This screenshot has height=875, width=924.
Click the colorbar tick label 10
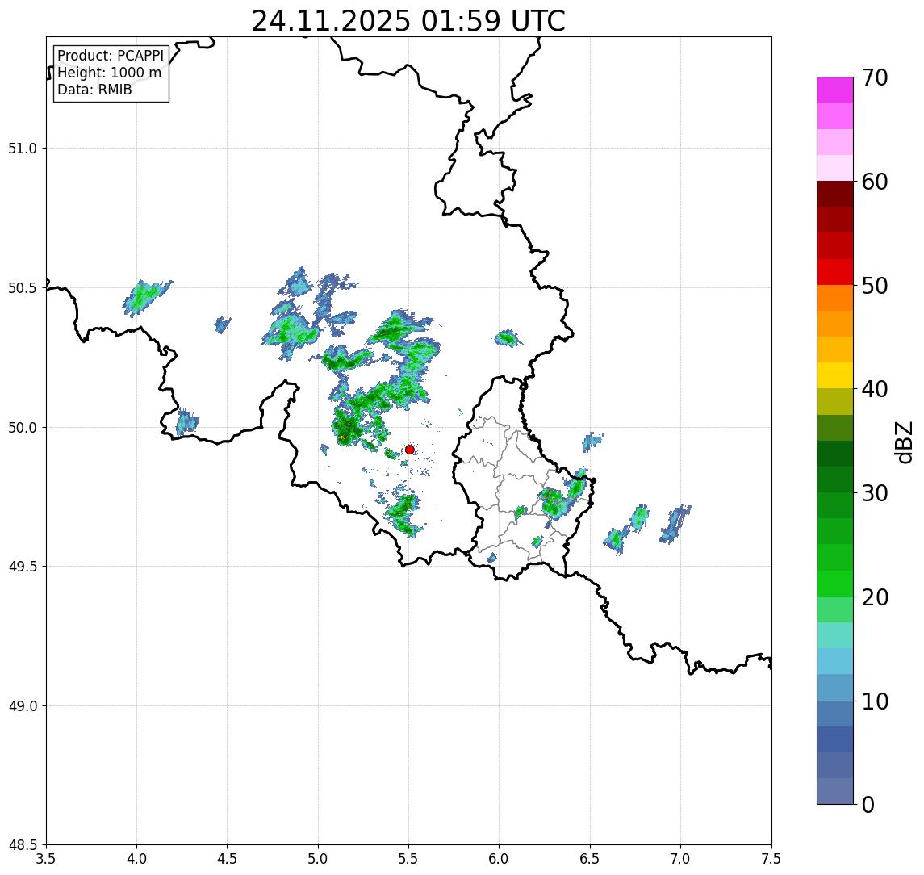click(x=875, y=701)
